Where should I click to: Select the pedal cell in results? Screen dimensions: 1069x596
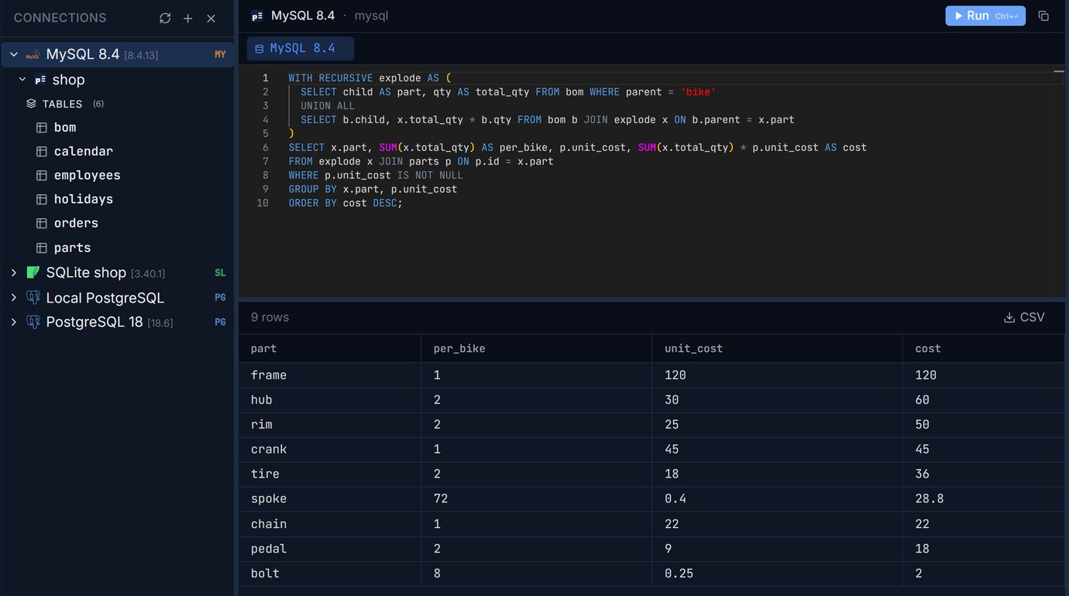tap(329, 549)
